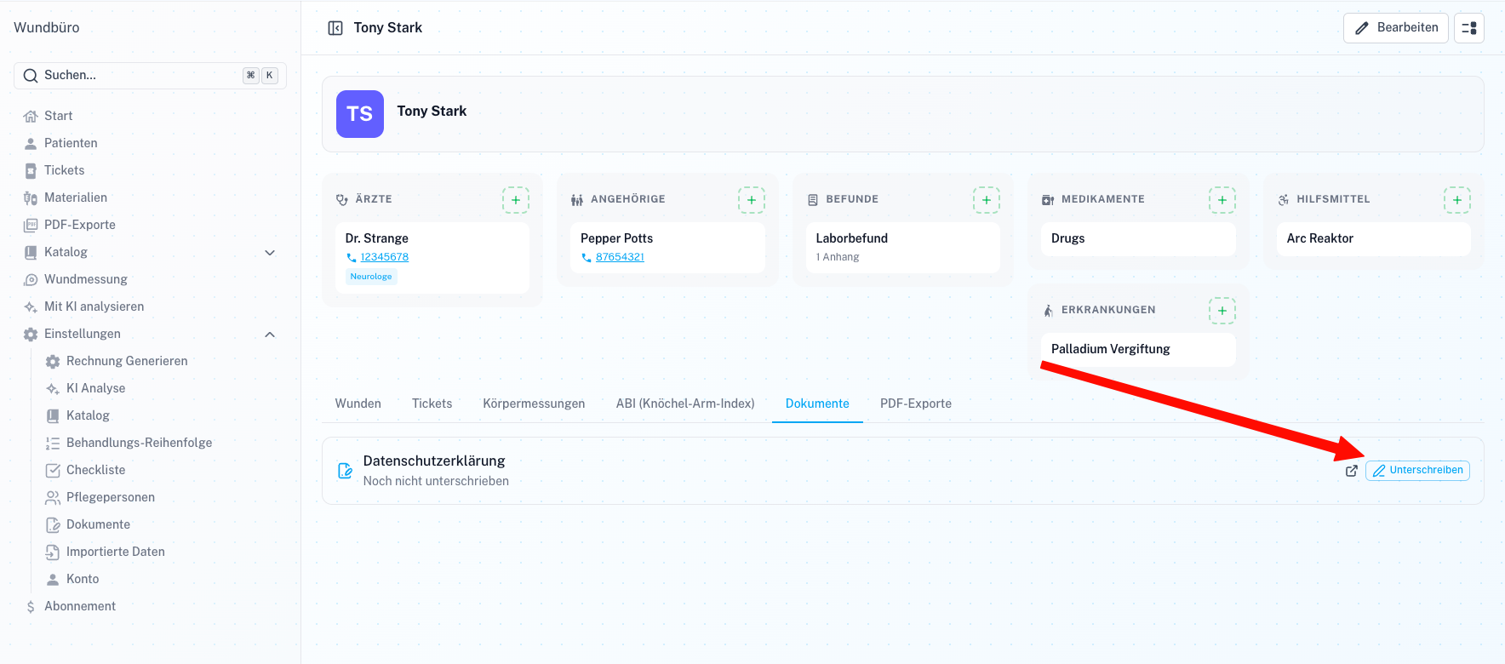The height and width of the screenshot is (664, 1505).
Task: Click the Importierte Daten icon
Action: coord(53,552)
